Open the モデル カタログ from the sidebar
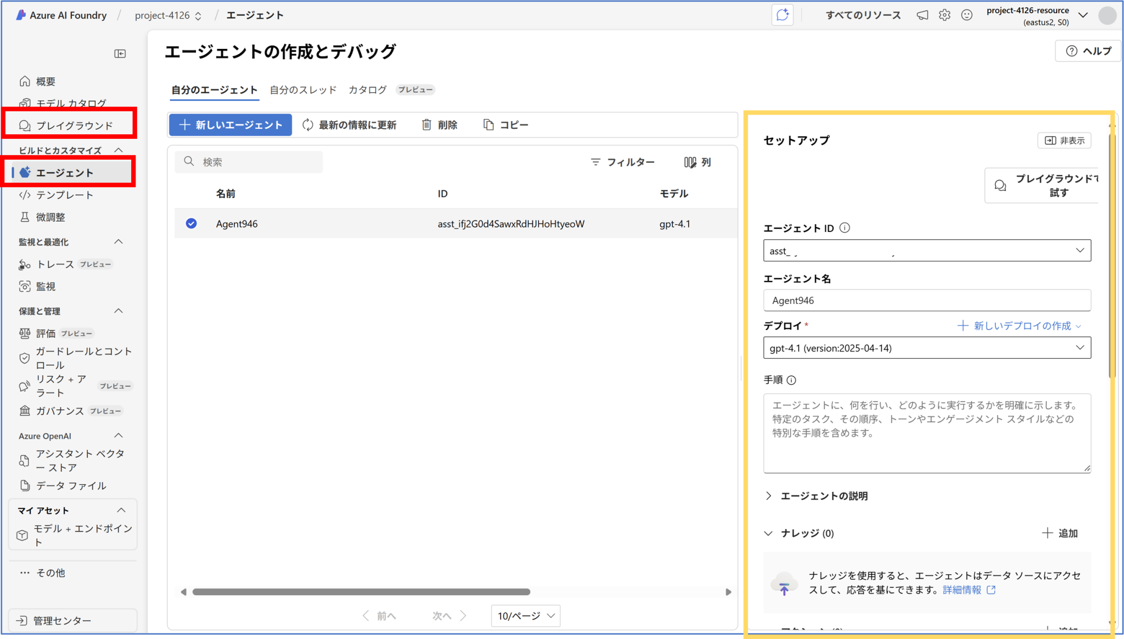This screenshot has height=639, width=1124. [71, 103]
